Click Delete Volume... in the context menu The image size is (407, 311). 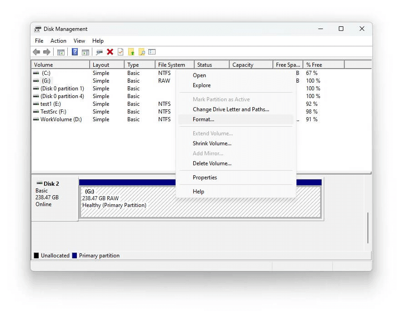click(212, 163)
